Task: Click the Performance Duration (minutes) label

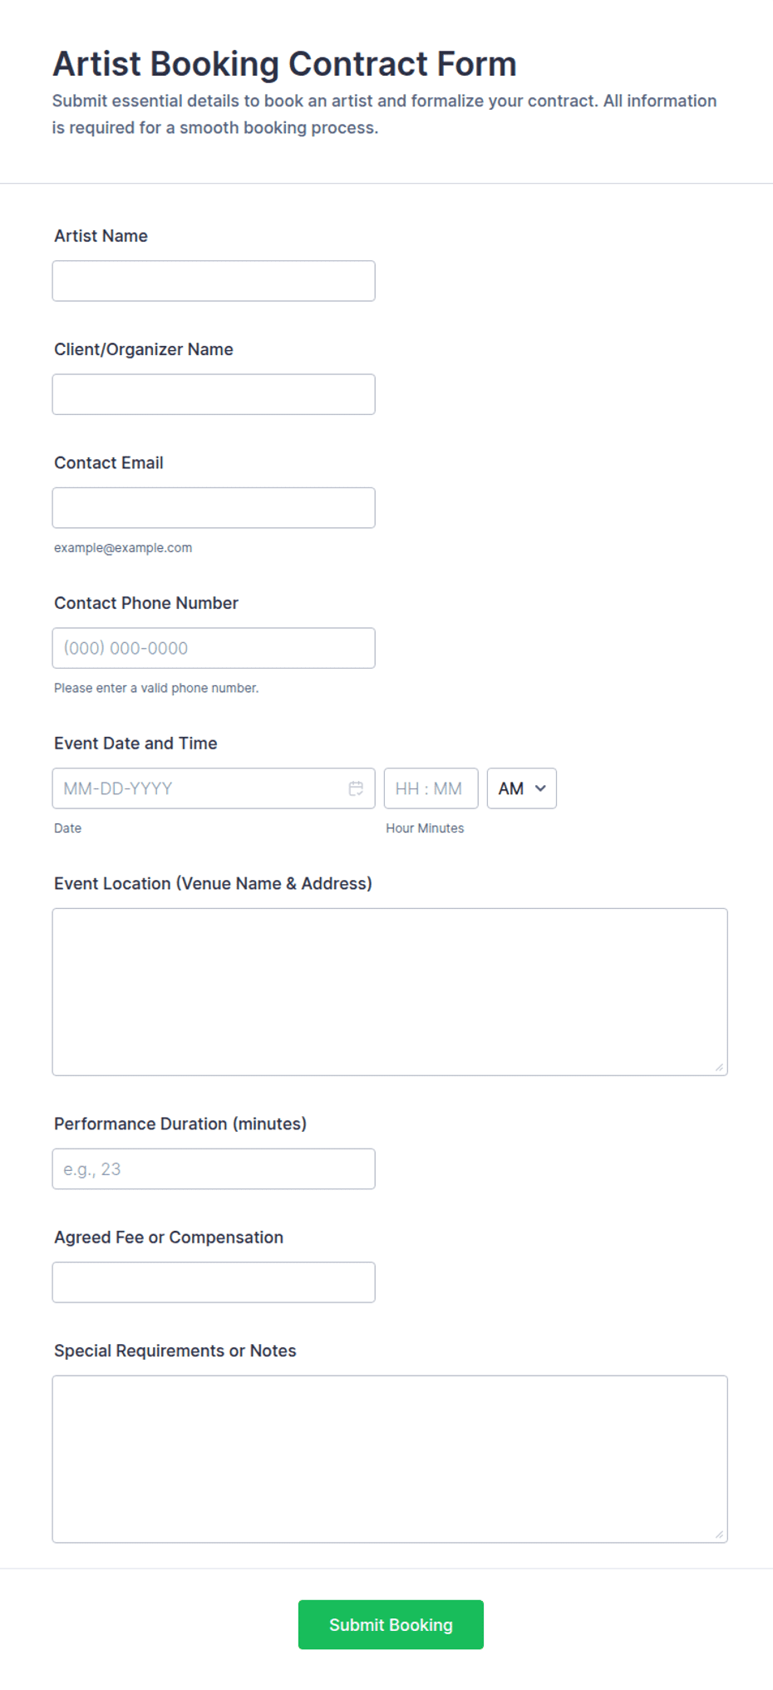Action: coord(180,1124)
